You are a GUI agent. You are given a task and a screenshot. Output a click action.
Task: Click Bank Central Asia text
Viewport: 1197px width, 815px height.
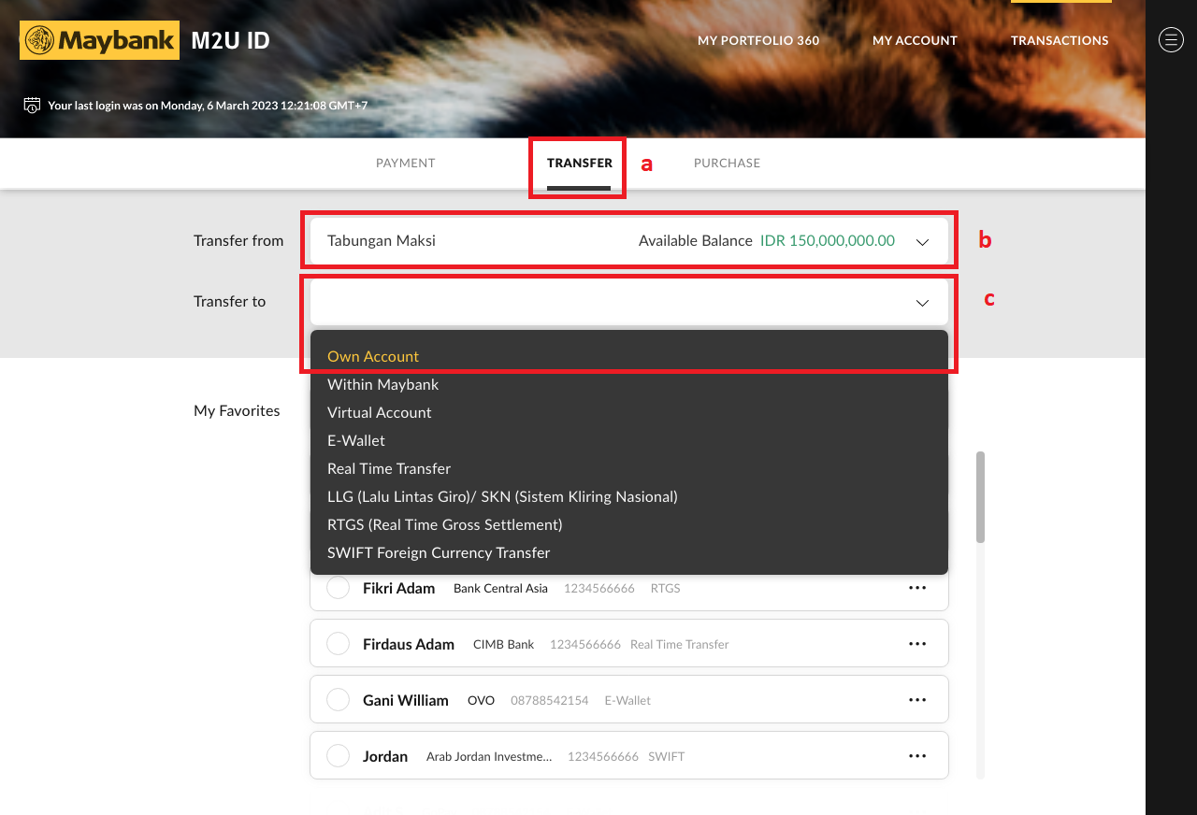(x=500, y=588)
